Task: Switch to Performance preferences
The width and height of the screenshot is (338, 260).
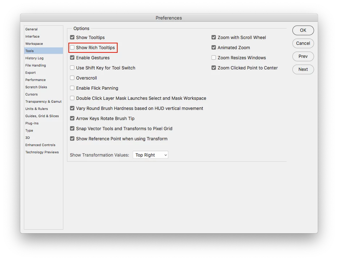Action: coord(43,80)
